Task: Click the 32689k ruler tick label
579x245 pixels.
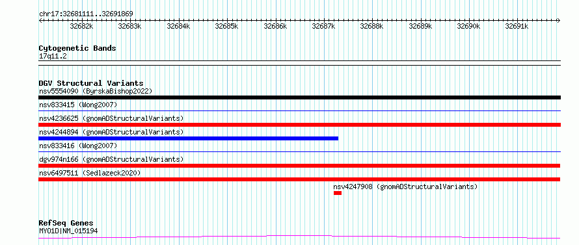Action: click(x=420, y=26)
